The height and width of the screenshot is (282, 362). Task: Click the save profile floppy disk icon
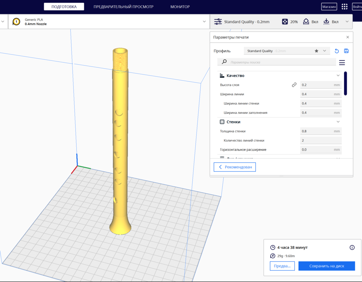346,51
